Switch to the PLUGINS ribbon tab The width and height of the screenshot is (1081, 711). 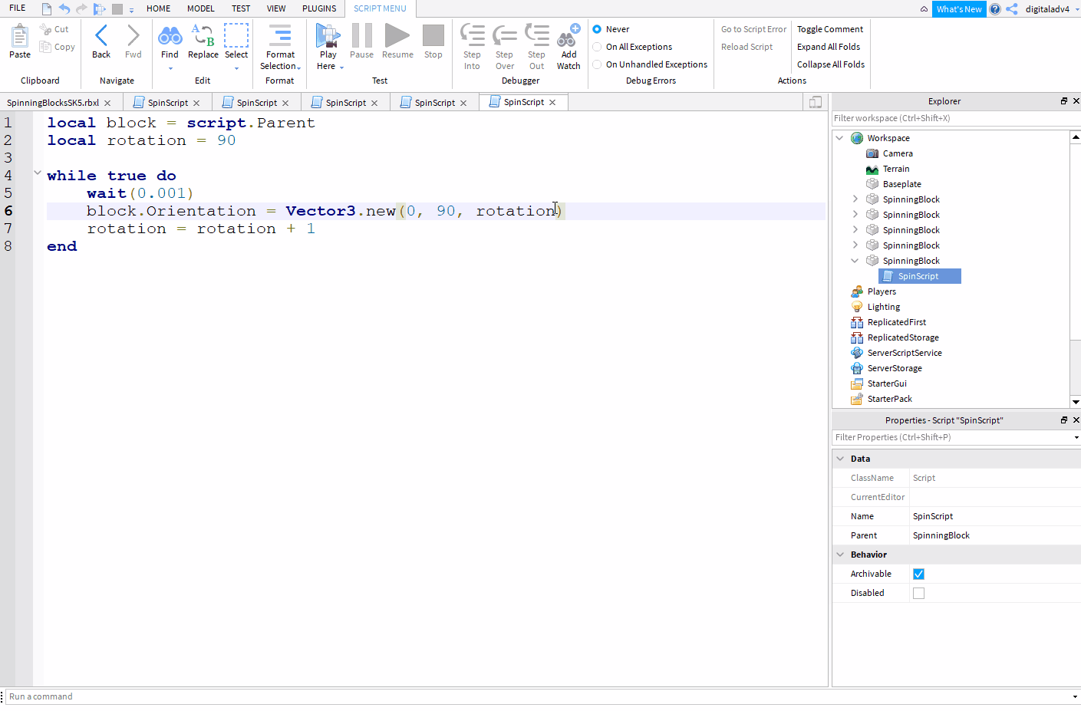319,8
